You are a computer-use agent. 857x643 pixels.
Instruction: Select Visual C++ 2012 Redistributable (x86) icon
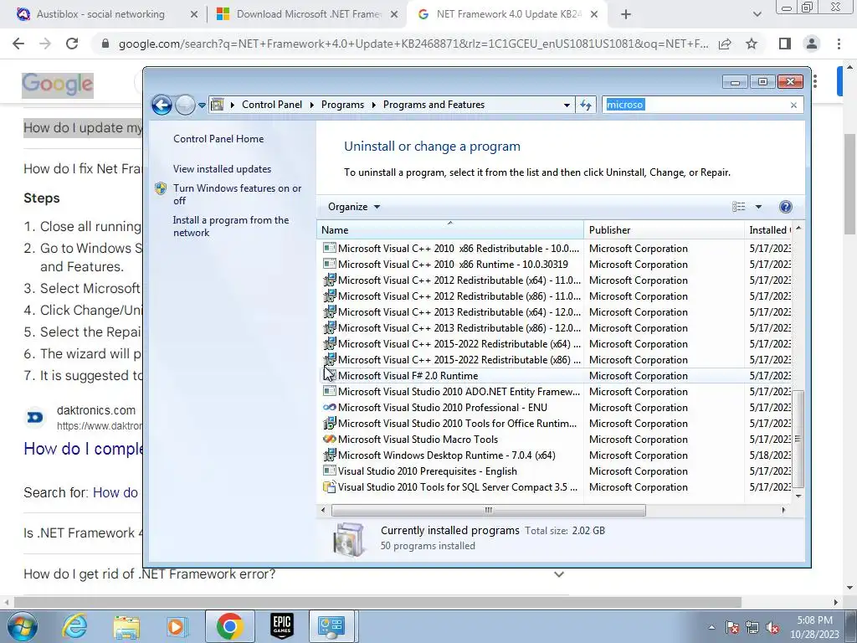click(330, 296)
